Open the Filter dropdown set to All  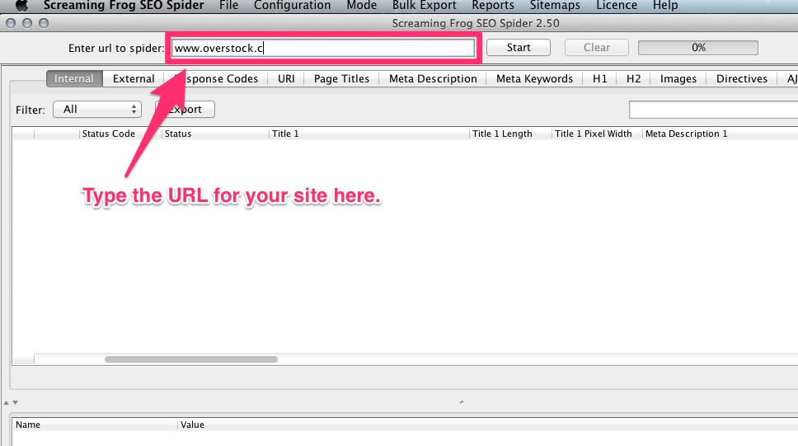pyautogui.click(x=97, y=110)
